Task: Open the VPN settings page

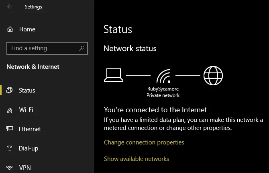Action: tap(25, 167)
